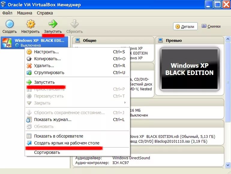Viewport: 231px width, 174px height.
Task: Switch to the Детали view
Action: click(185, 26)
